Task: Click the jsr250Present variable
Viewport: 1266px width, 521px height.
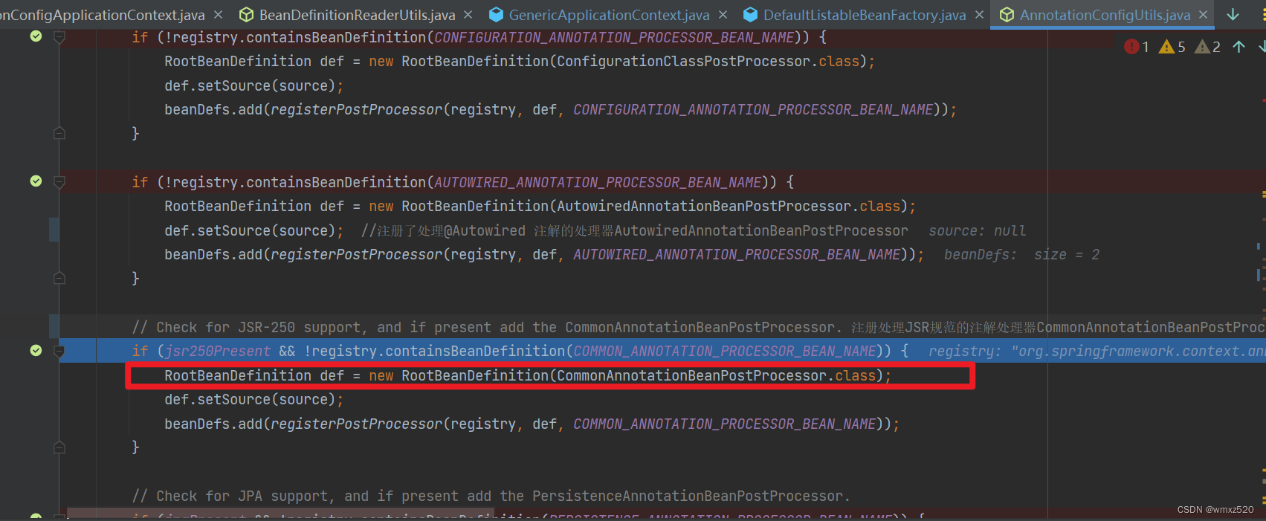Action: click(x=218, y=351)
